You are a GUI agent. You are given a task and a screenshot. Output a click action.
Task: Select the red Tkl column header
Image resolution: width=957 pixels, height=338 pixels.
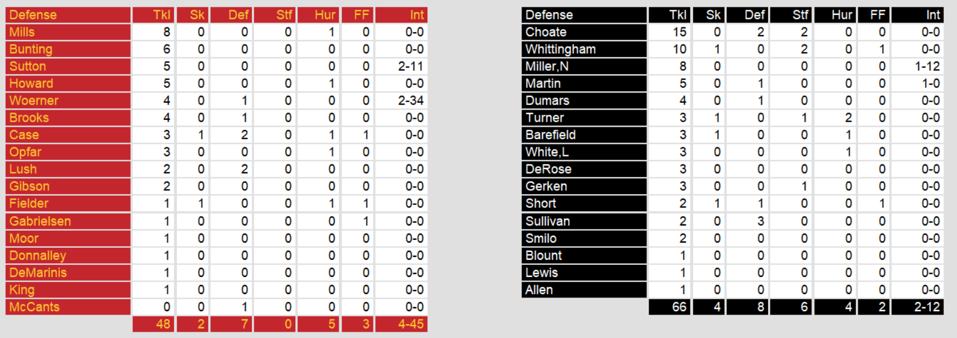coord(154,15)
